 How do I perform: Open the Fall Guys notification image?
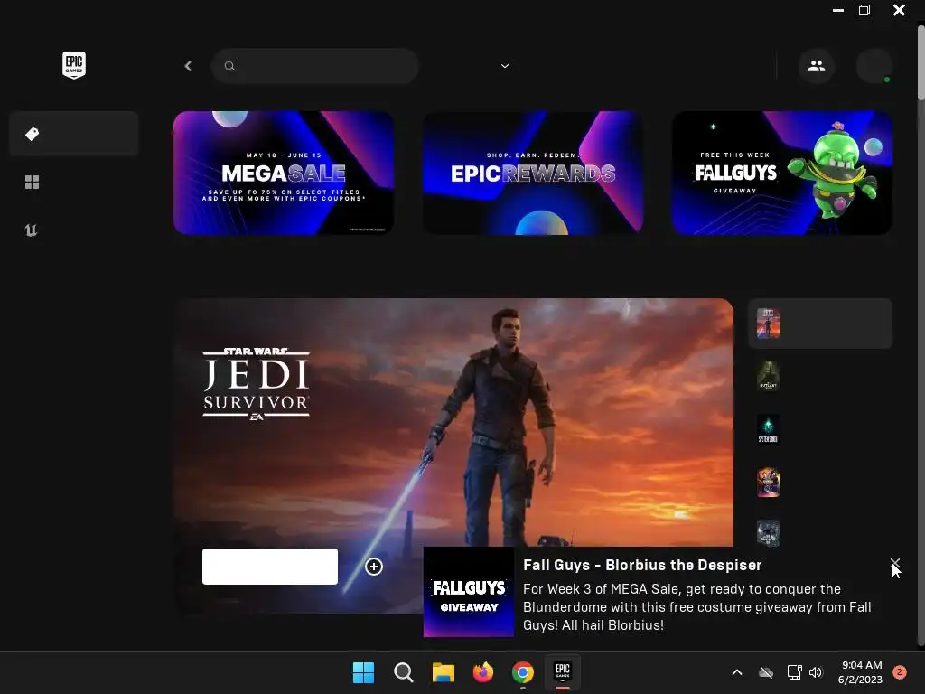point(469,592)
